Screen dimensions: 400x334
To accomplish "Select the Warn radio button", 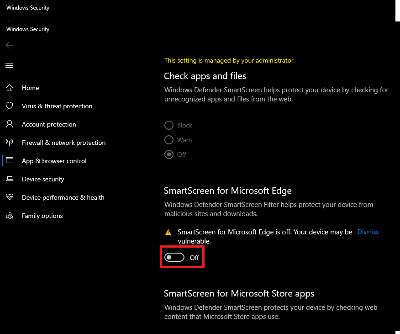I will (x=169, y=140).
